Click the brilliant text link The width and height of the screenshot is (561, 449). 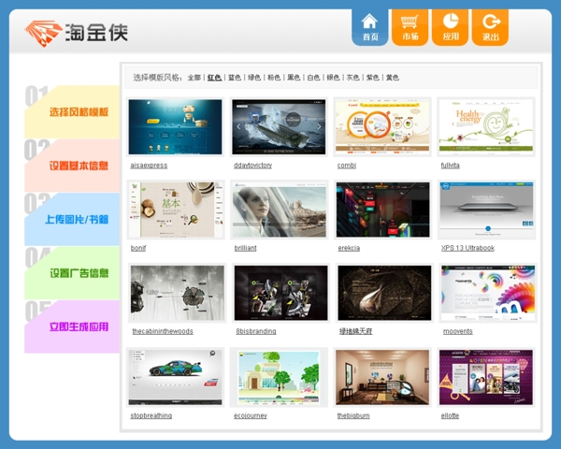coord(245,248)
